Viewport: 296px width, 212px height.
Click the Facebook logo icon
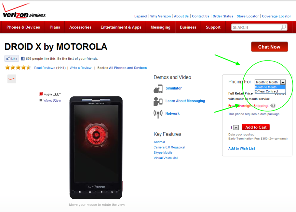point(23,58)
